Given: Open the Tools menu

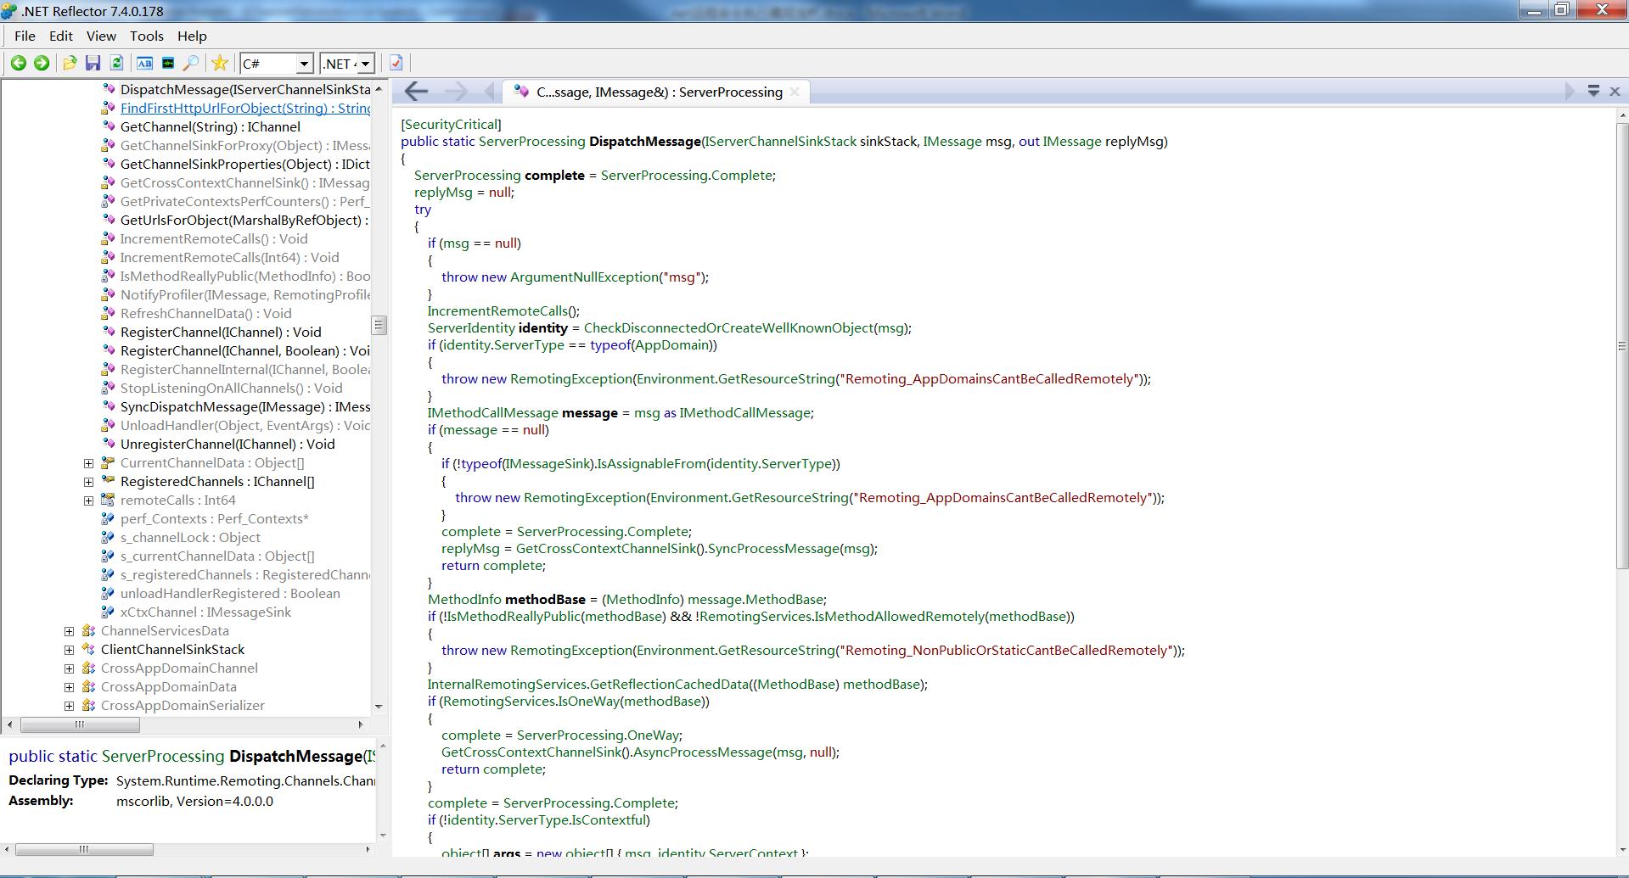Looking at the screenshot, I should click(146, 36).
